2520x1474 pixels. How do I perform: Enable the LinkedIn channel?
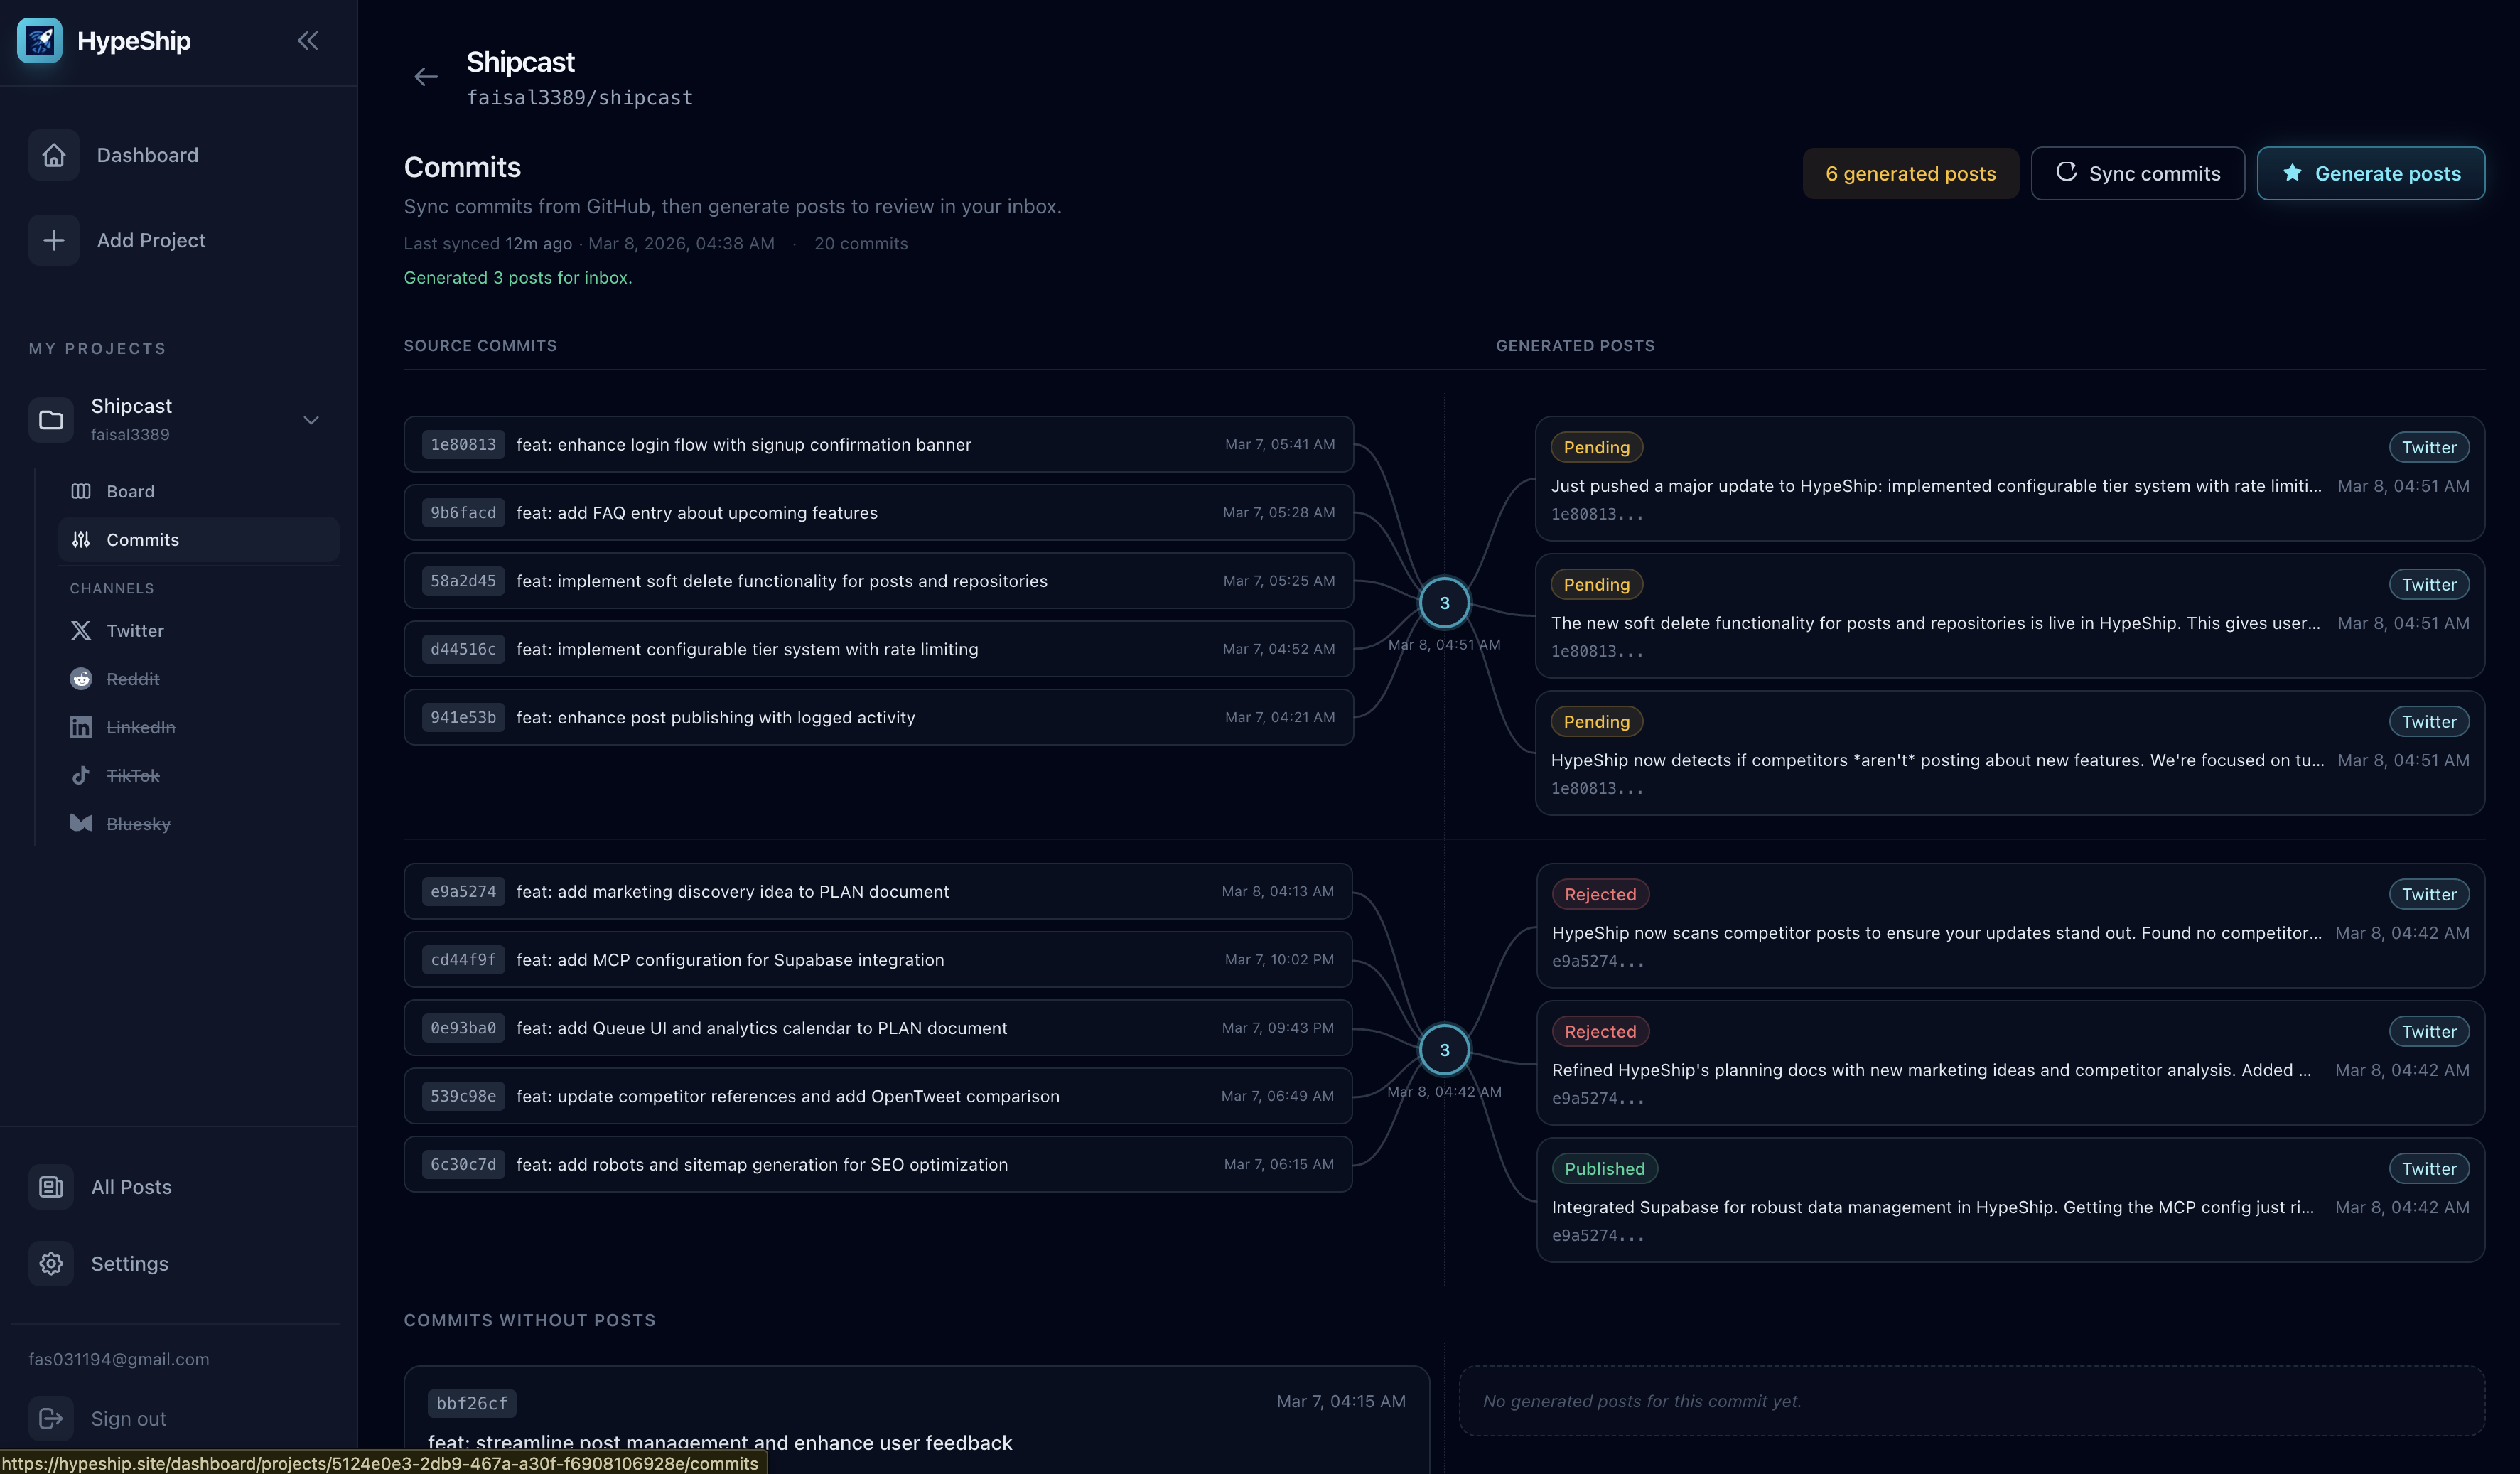pos(81,727)
